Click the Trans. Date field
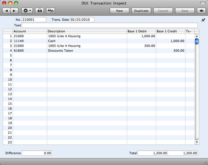This screenshot has width=208, height=165. click(x=82, y=19)
